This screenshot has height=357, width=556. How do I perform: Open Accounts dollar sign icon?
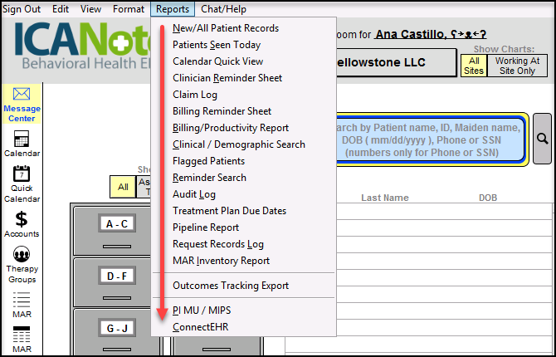click(22, 223)
